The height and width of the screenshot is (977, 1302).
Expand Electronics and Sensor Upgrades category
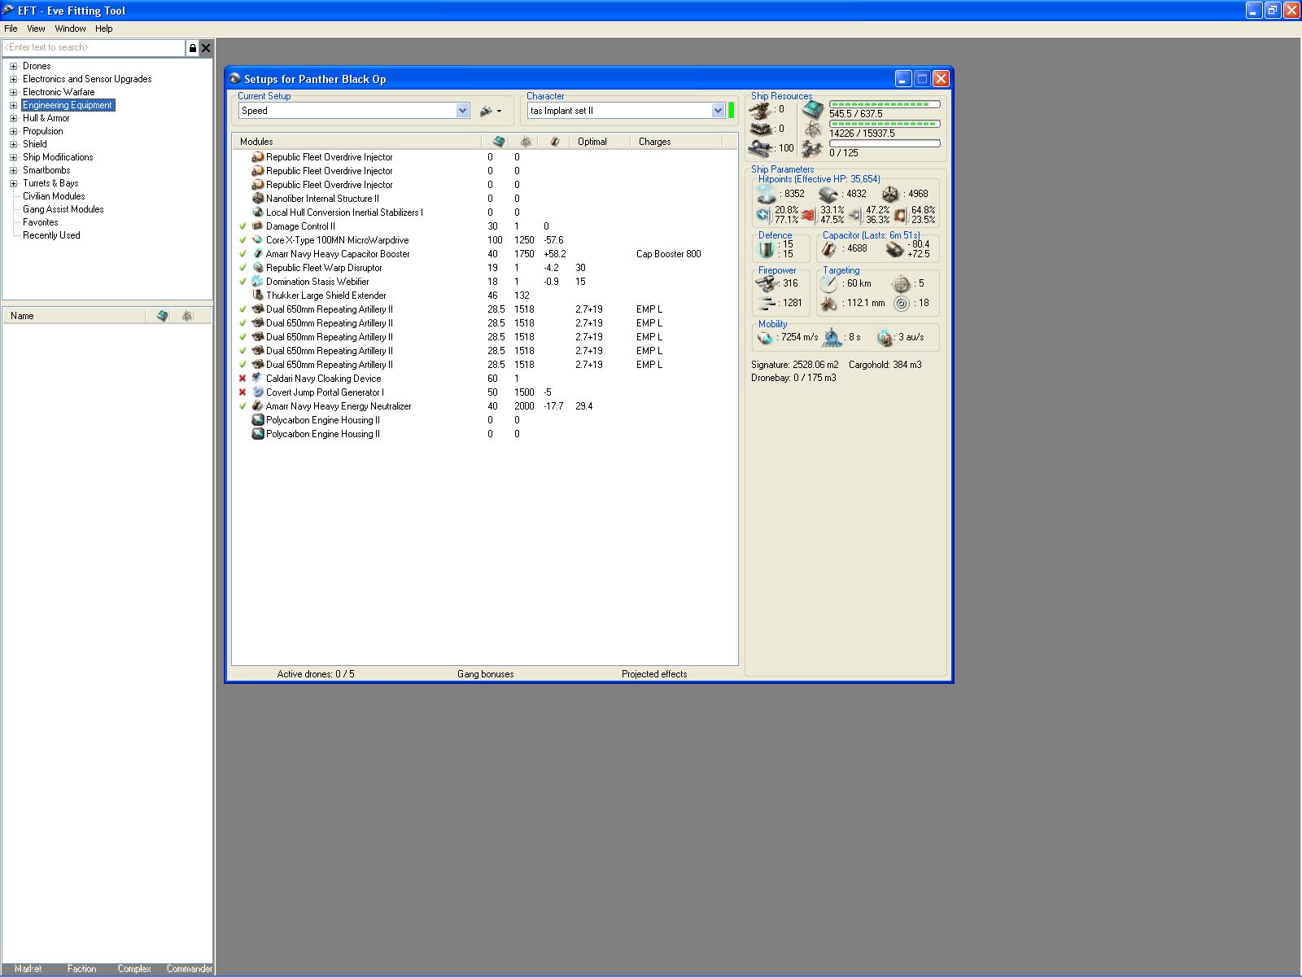tap(13, 79)
